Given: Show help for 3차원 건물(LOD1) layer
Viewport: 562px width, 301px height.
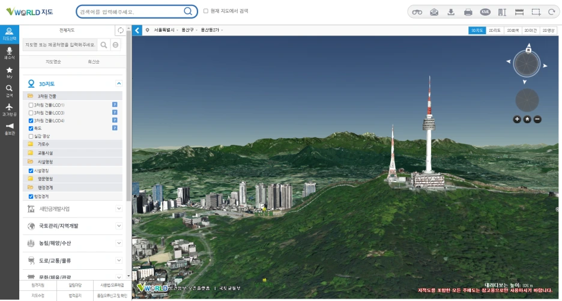Looking at the screenshot, I should 115,105.
